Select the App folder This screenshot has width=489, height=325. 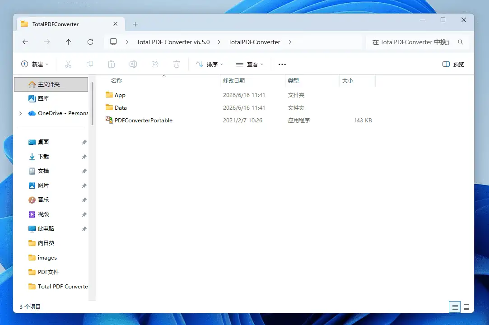tap(120, 95)
